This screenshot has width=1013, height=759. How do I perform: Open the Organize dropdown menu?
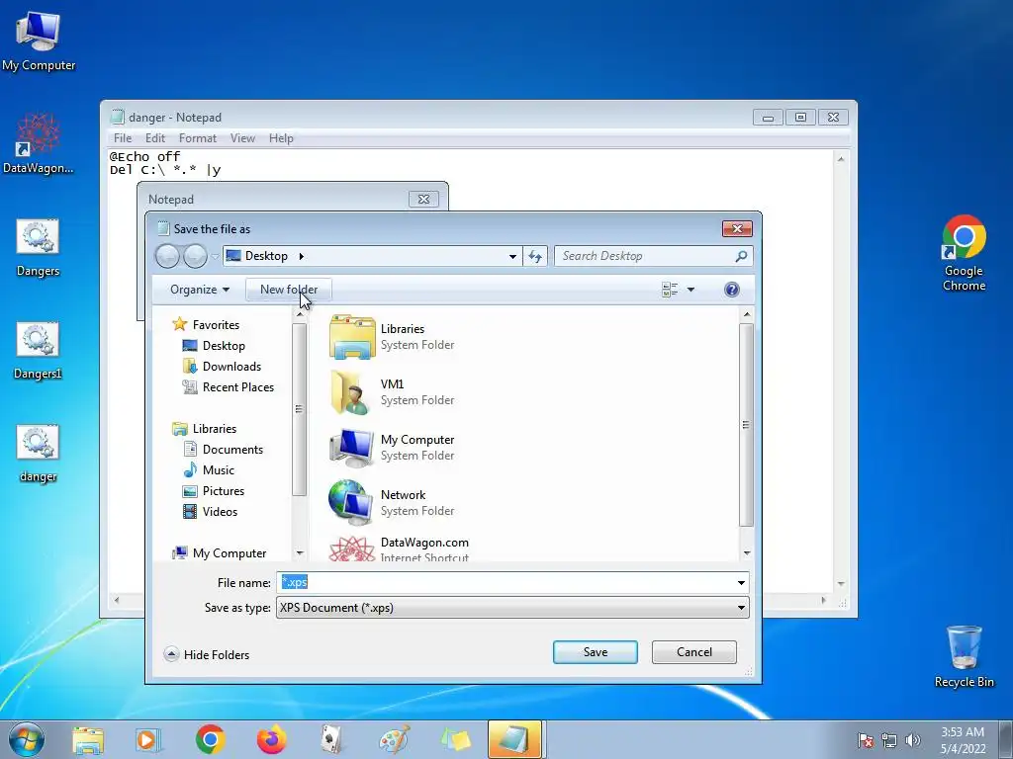(x=200, y=290)
